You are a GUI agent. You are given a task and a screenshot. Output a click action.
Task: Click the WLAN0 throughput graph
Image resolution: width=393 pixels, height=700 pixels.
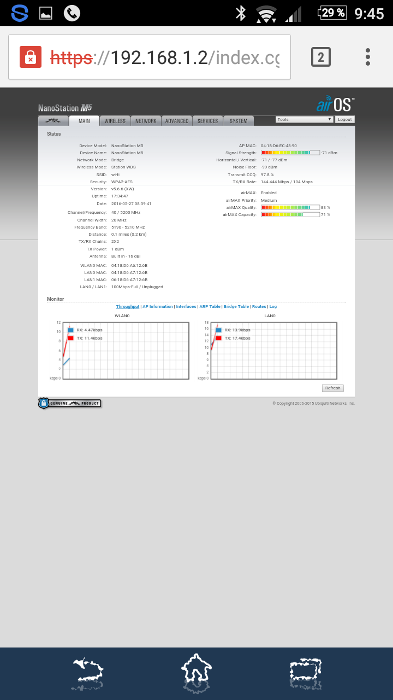[126, 351]
